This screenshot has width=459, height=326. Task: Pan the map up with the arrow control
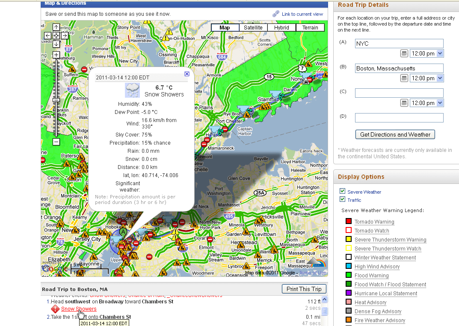point(56,27)
